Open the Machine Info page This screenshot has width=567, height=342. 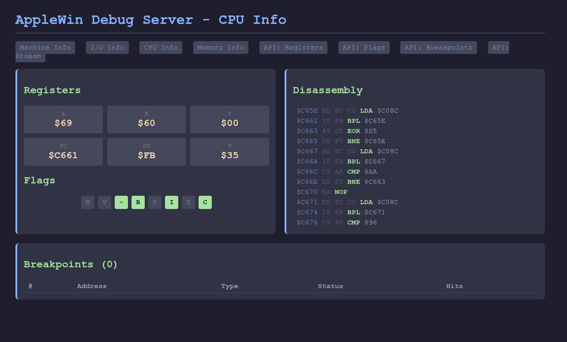45,47
